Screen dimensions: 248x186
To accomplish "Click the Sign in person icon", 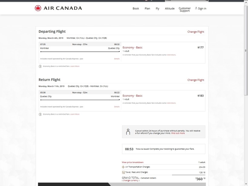I will (196, 8).
